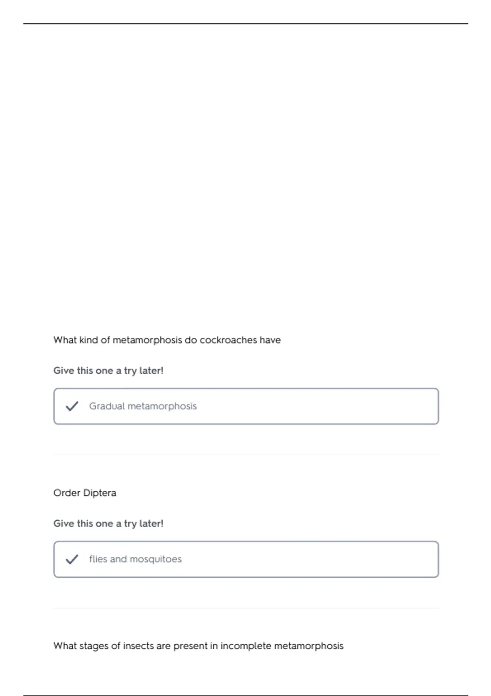Viewport: 491px width, 696px height.
Task: Select the flies and mosquitoes answer box
Action: pos(246,559)
